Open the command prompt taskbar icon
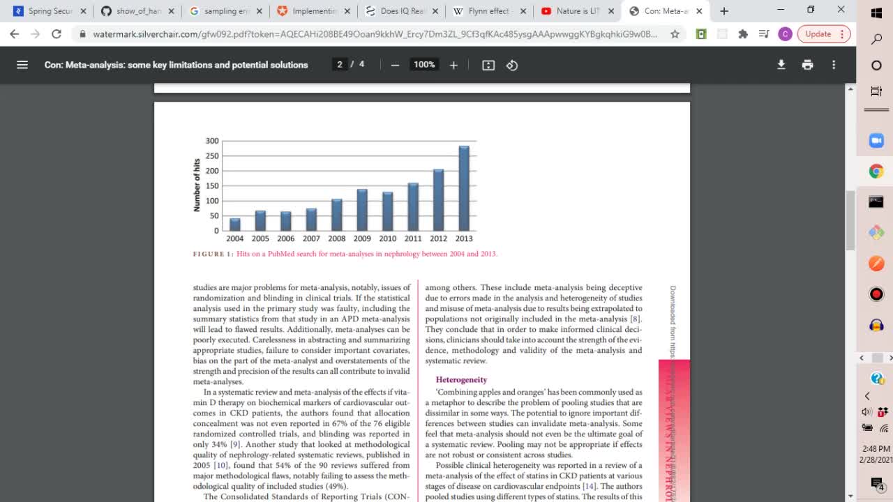This screenshot has width=893, height=502. (876, 202)
